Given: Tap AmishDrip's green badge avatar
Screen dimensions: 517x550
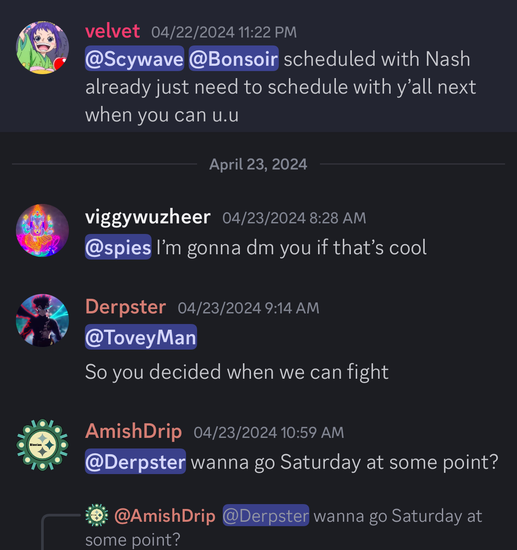Looking at the screenshot, I should coord(42,445).
